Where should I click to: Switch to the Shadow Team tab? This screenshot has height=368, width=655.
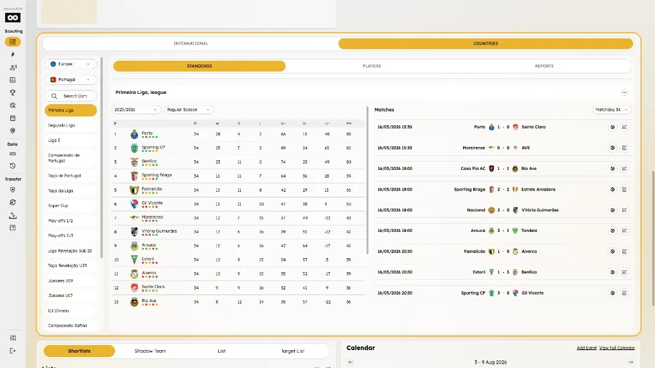(x=150, y=351)
